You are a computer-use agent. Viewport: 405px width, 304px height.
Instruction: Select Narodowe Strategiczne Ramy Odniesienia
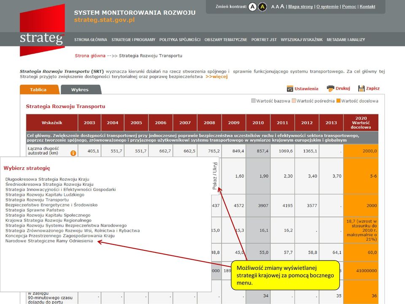pos(49,241)
